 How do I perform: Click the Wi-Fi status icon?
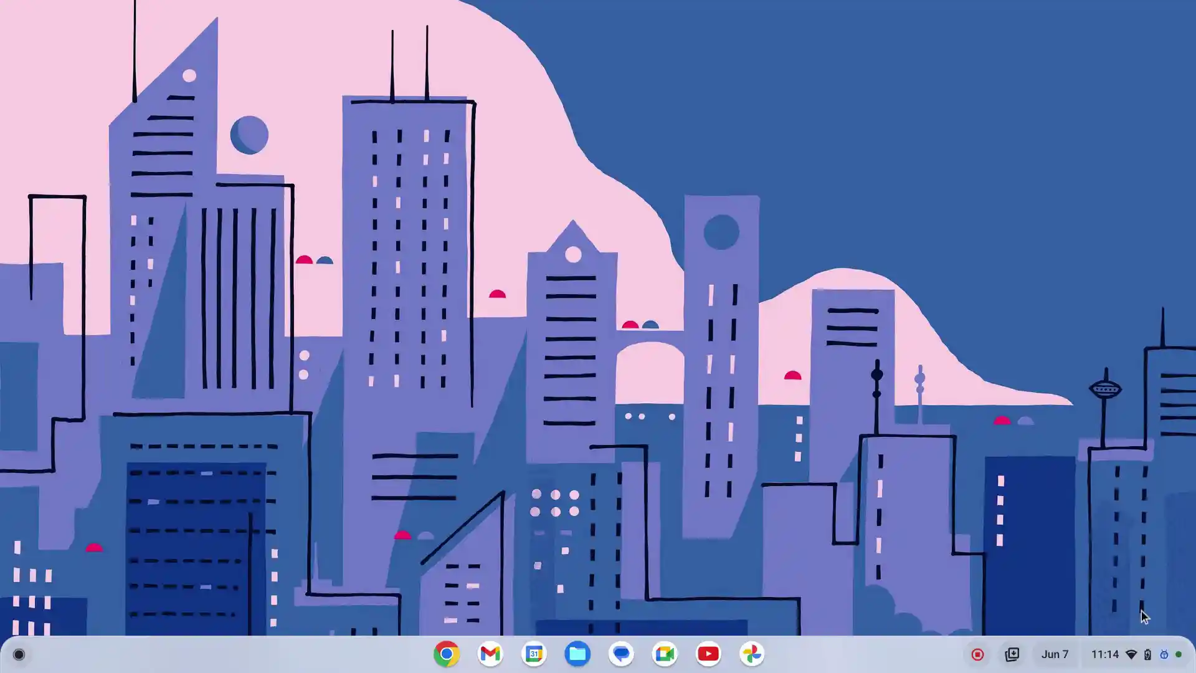click(x=1131, y=655)
